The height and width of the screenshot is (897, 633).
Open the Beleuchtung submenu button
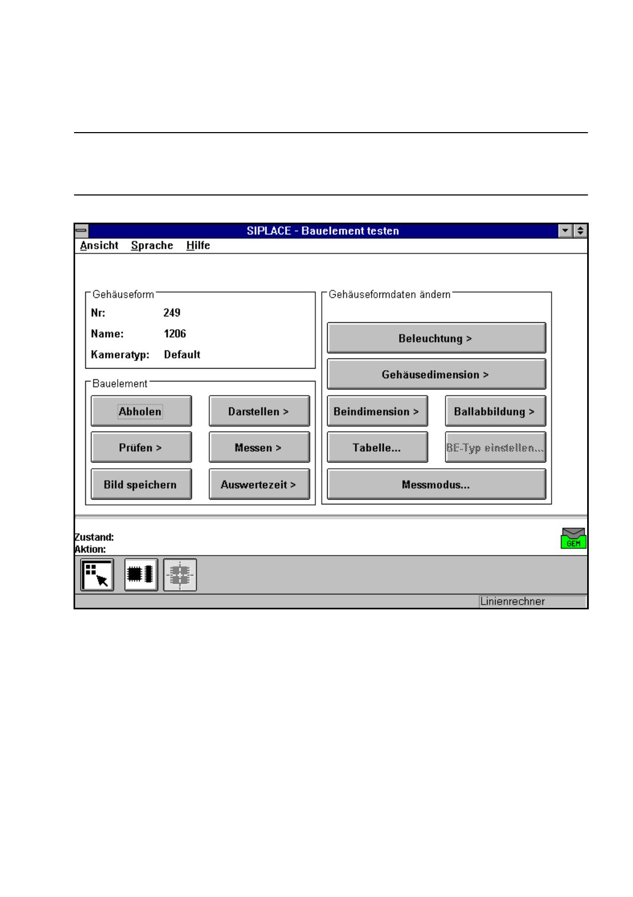tap(436, 338)
